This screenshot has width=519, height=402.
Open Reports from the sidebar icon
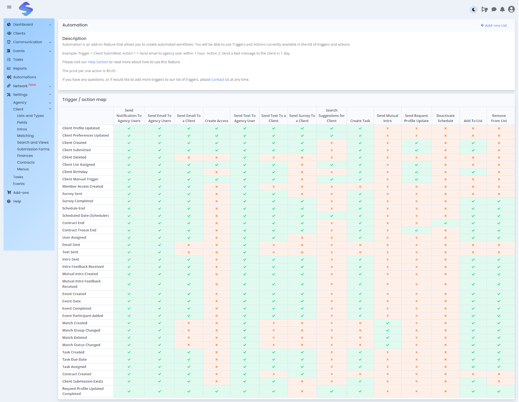click(9, 68)
